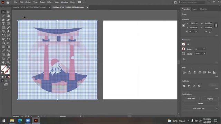Open Start Global Edit options arrow
Viewport: 221px width, 124px height.
(217, 108)
